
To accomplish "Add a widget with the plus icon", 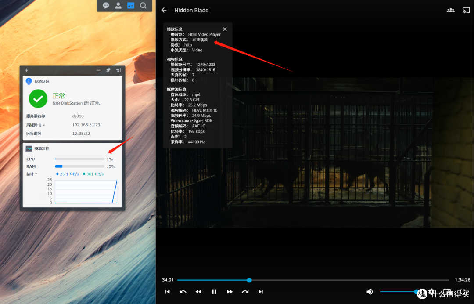I will coord(26,70).
